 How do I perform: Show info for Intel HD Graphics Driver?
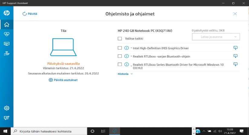[x=126, y=48]
